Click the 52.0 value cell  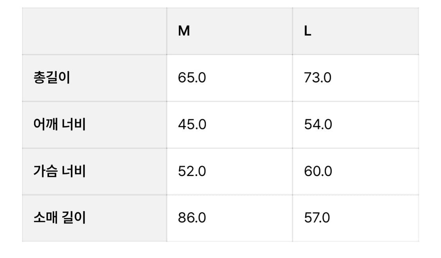(x=192, y=171)
